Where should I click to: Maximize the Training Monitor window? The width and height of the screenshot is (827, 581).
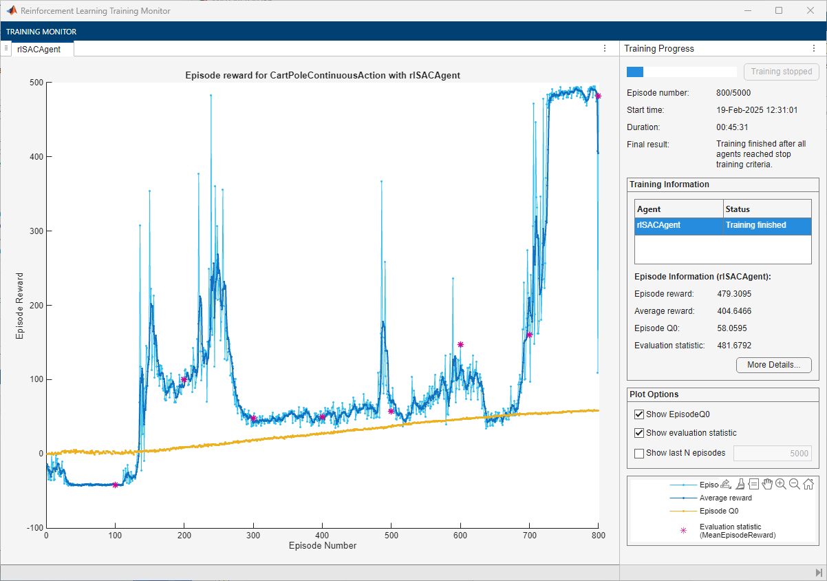[x=779, y=10]
